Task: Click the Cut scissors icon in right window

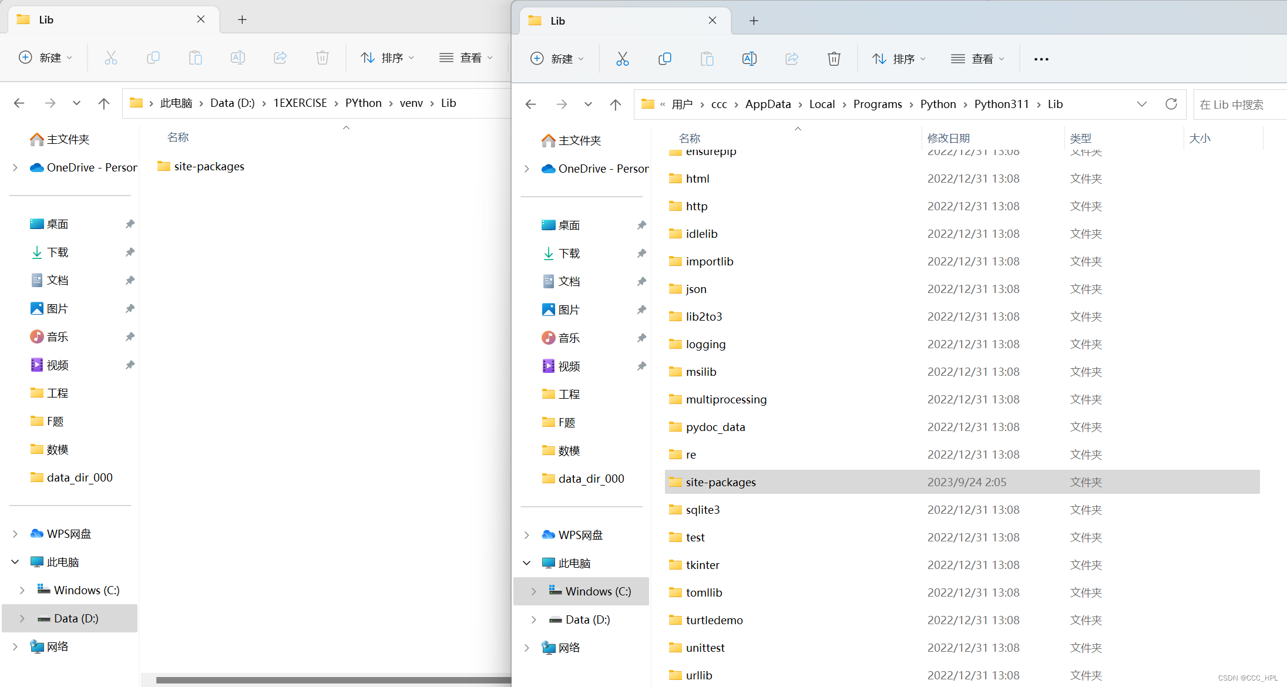Action: (622, 59)
